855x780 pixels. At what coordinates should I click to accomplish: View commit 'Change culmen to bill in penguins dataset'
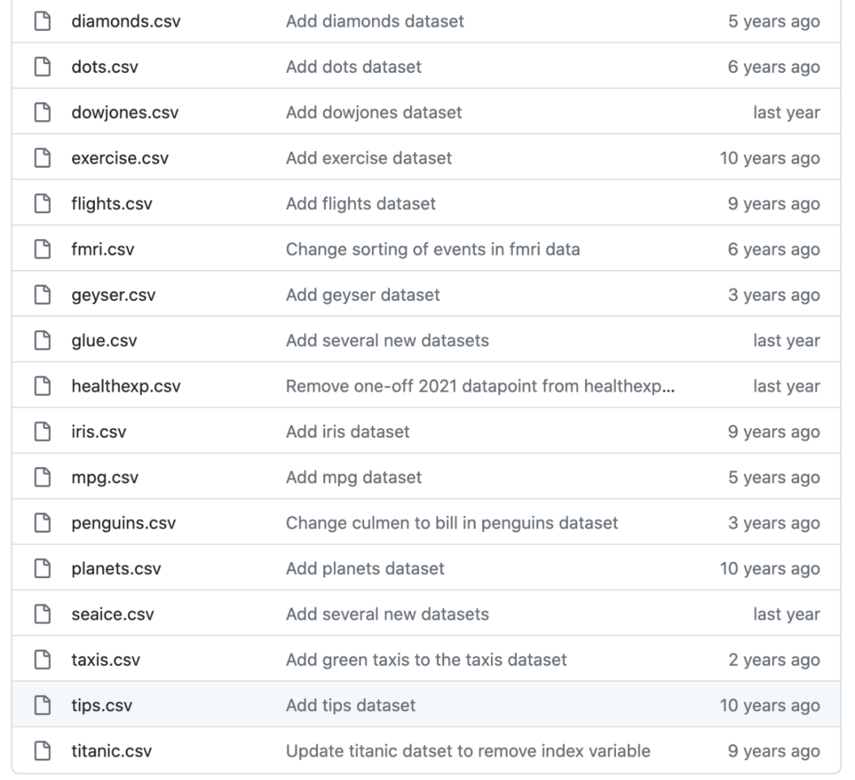pos(451,523)
